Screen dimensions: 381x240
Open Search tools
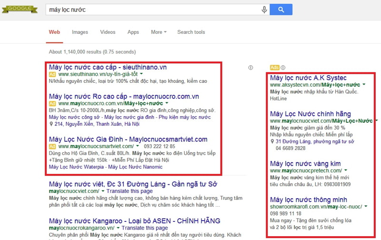pyautogui.click(x=191, y=32)
